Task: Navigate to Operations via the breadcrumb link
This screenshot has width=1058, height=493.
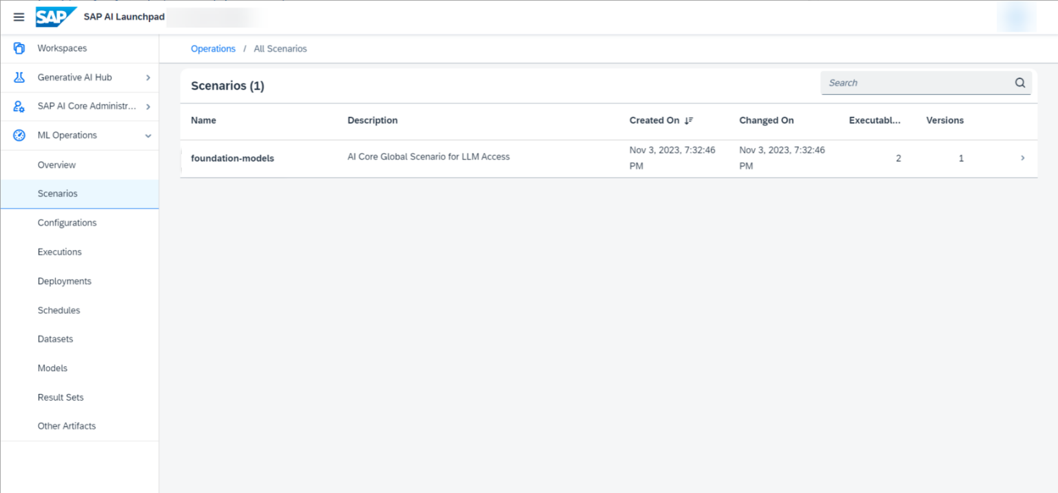Action: click(x=213, y=48)
